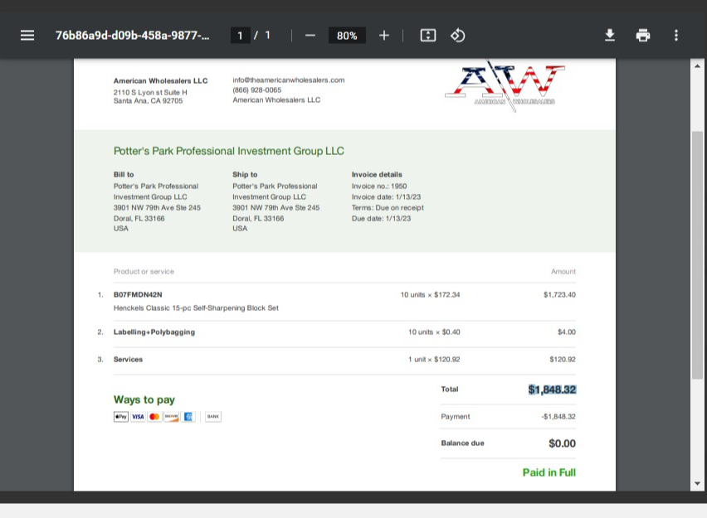
Task: Click the 10 units × $172.34 quantity
Action: [430, 294]
